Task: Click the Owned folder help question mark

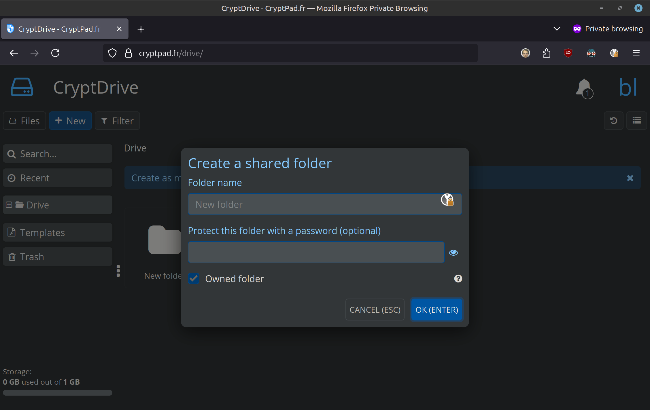Action: [458, 279]
